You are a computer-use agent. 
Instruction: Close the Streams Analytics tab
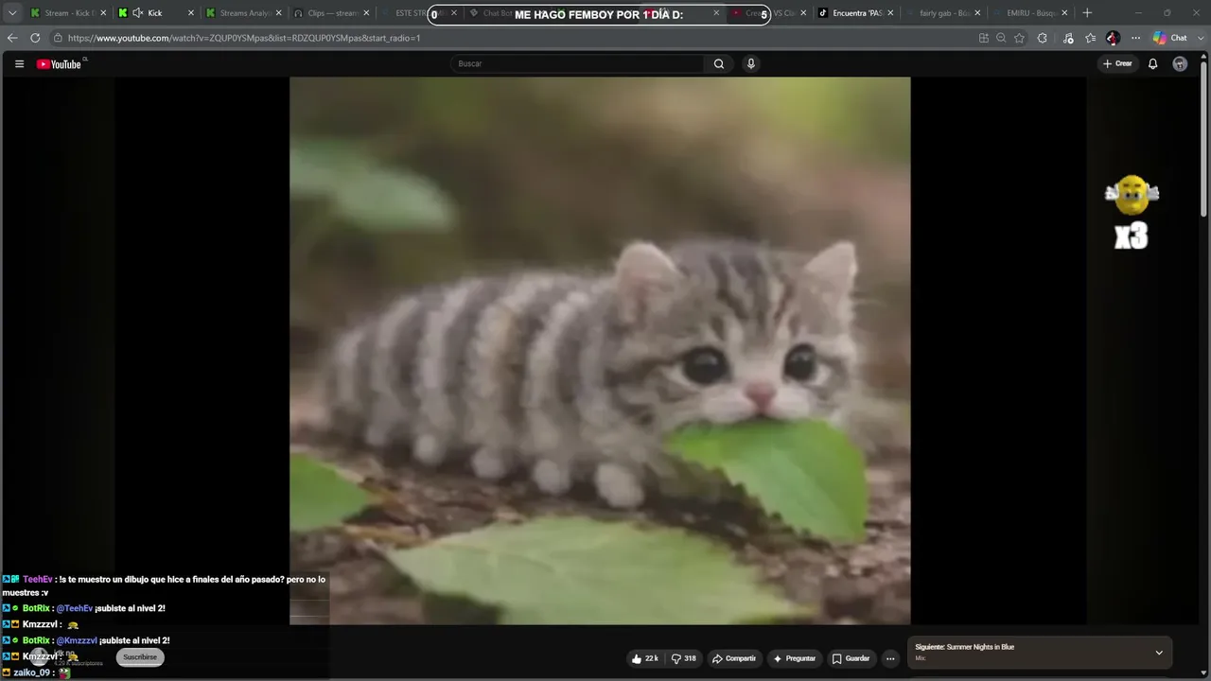pos(279,13)
